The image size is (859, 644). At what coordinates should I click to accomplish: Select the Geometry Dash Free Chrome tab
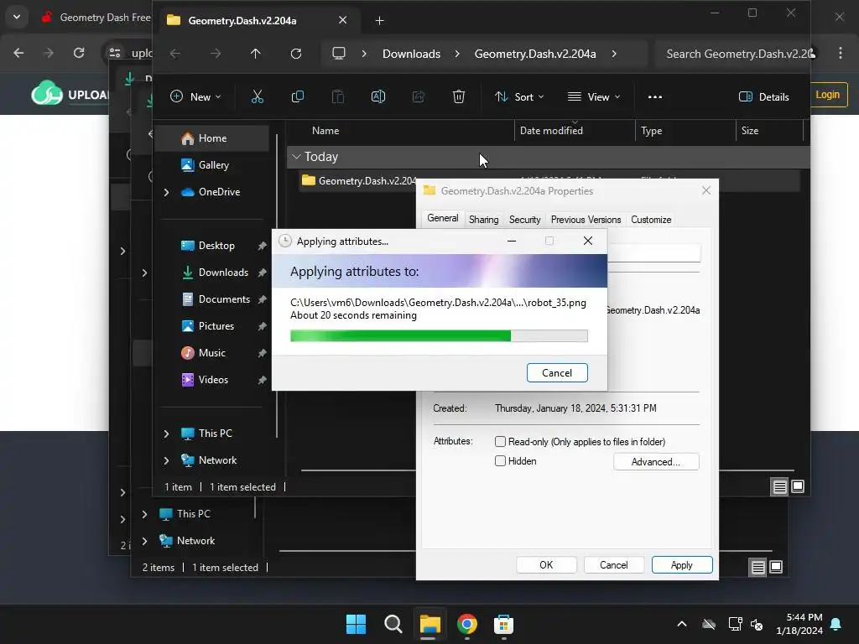96,18
